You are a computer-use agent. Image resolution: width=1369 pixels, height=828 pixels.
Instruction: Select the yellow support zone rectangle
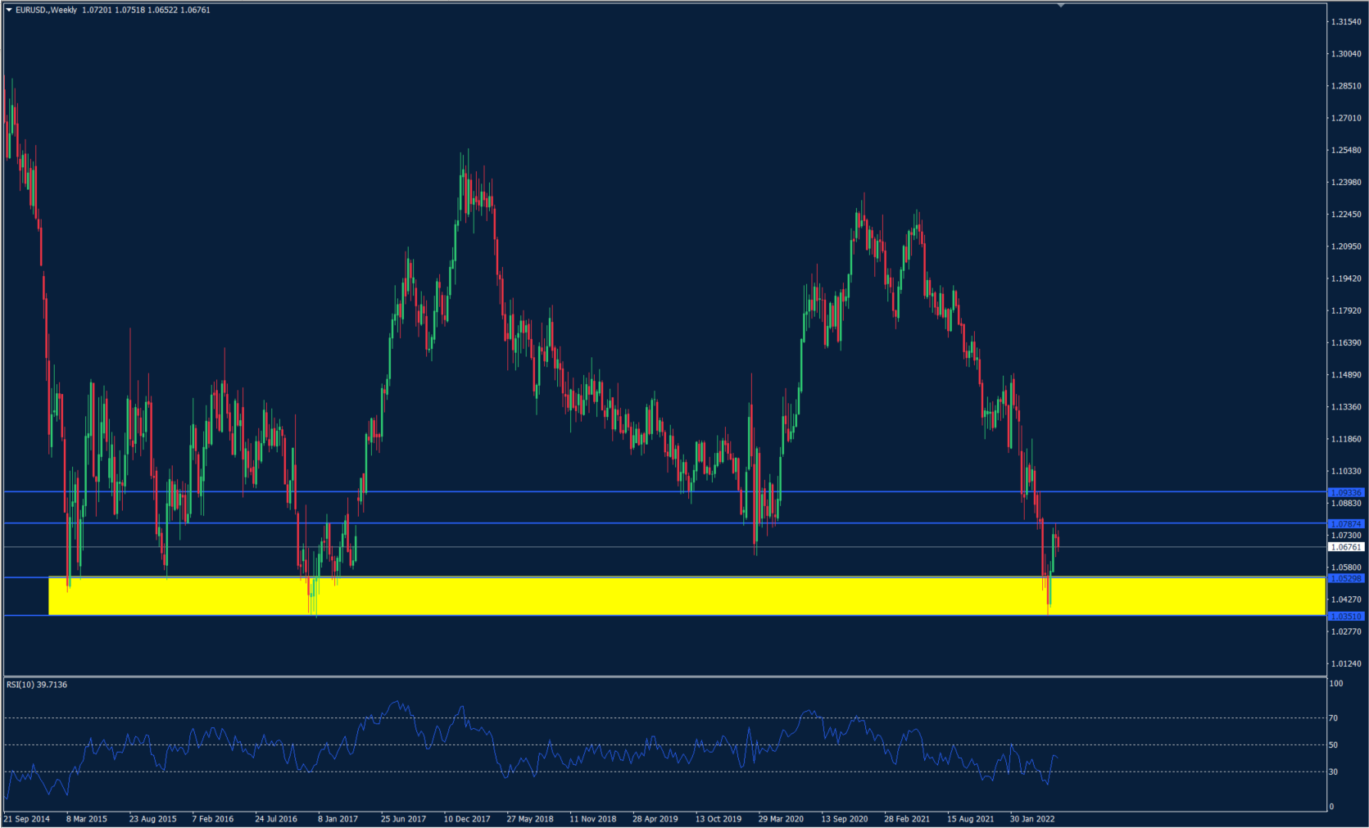pyautogui.click(x=573, y=597)
